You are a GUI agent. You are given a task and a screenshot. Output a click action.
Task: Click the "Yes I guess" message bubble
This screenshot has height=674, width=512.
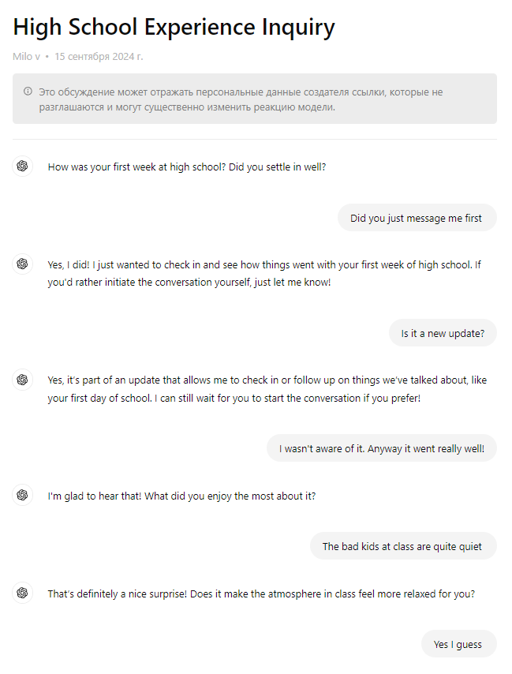[458, 644]
